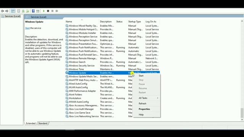Choose Start in the context menu
This screenshot has width=244, height=137.
click(x=141, y=76)
